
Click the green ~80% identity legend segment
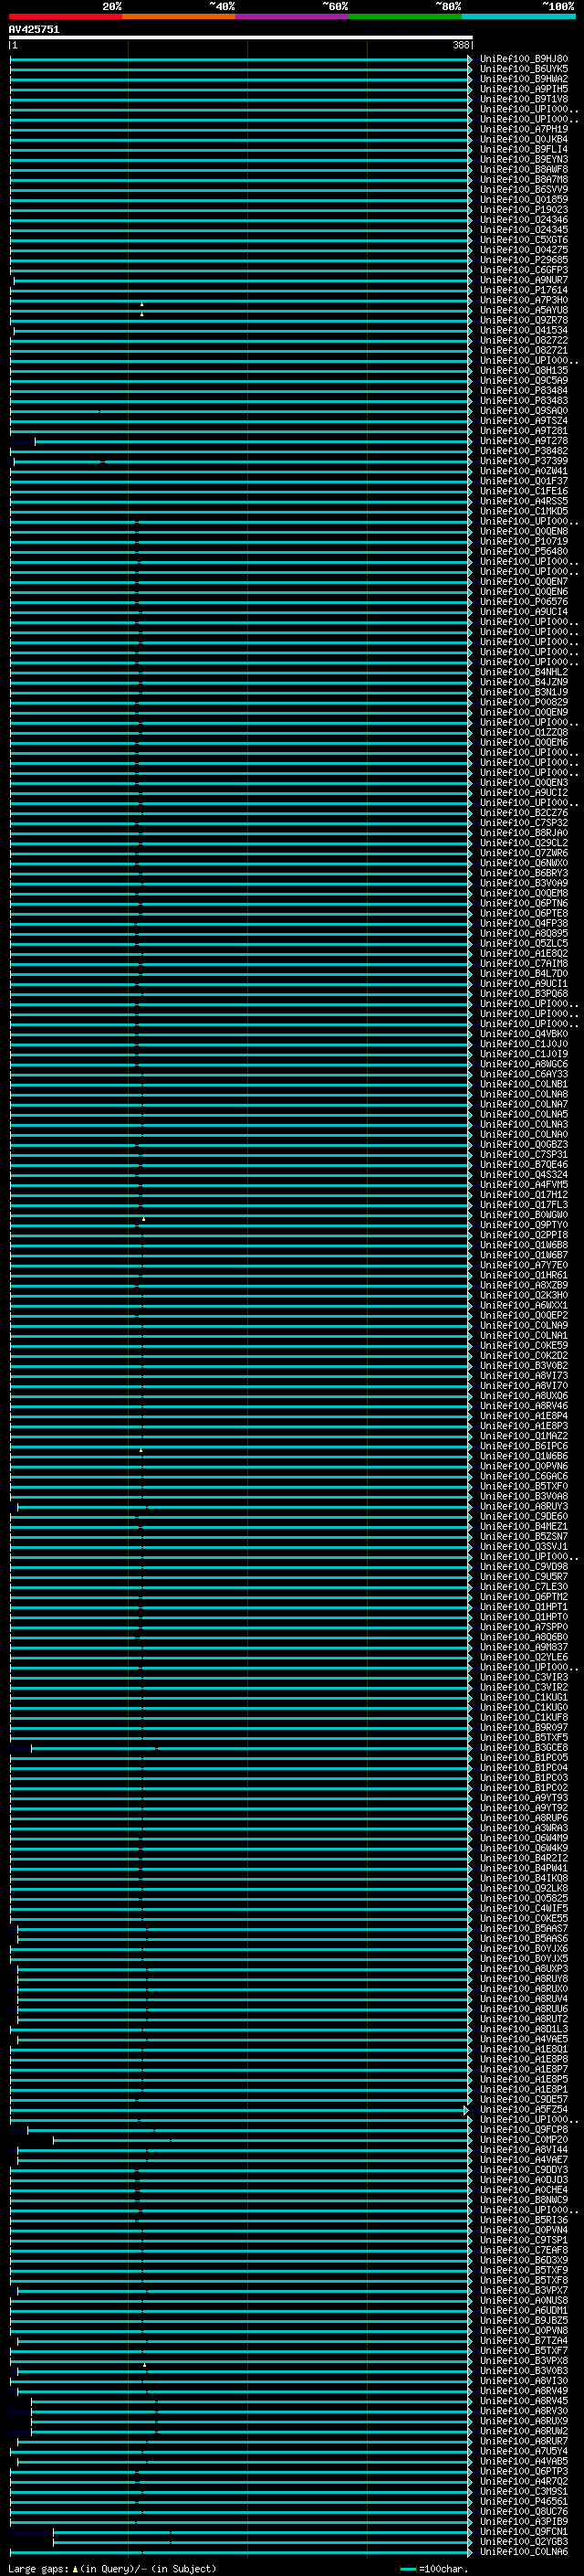coord(405,16)
